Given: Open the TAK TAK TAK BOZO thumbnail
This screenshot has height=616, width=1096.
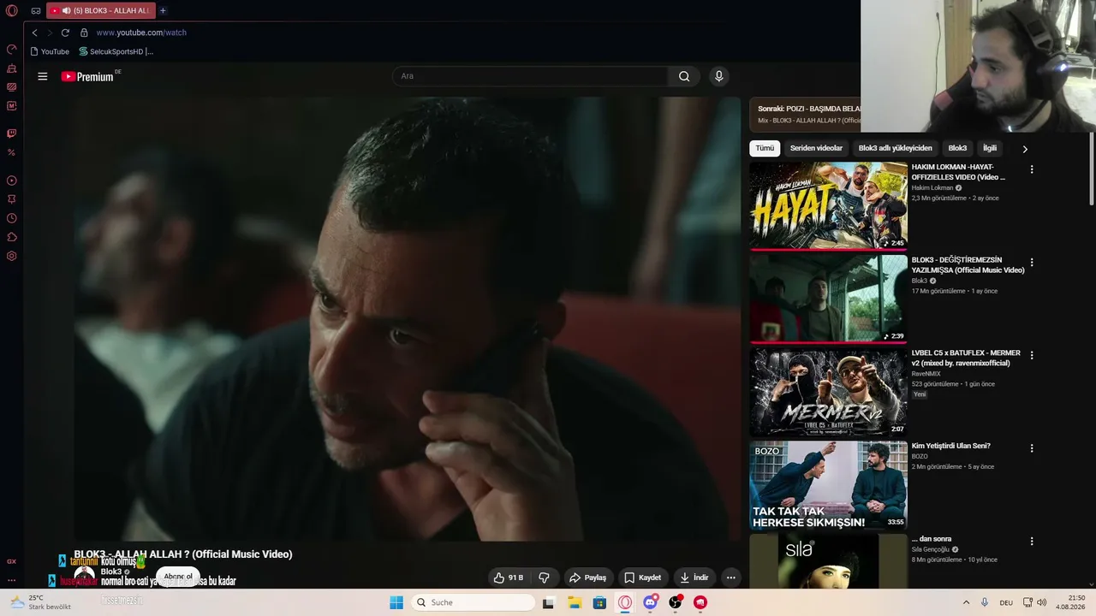Looking at the screenshot, I should 828,485.
